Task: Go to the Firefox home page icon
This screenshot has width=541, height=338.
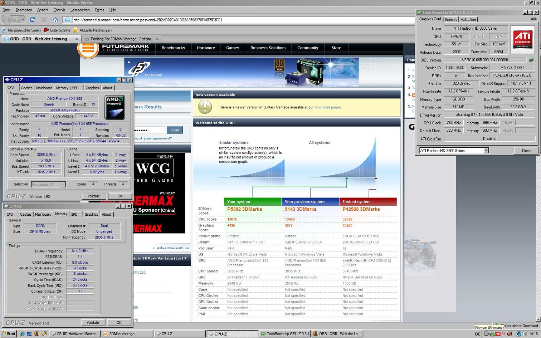Action: point(55,20)
